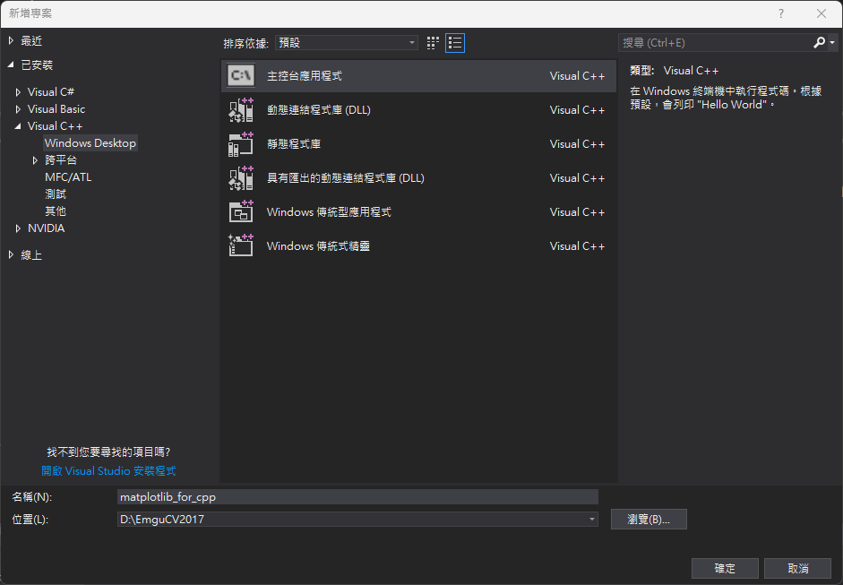Expand the NVIDIA node
This screenshot has width=843, height=585.
18,228
